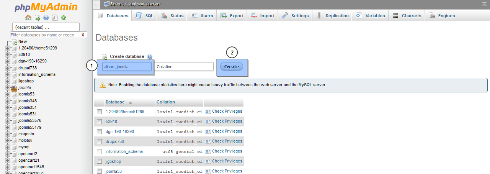The width and height of the screenshot is (490, 174).
Task: Click the database icon next to New in the tree
Action: (x=15, y=42)
